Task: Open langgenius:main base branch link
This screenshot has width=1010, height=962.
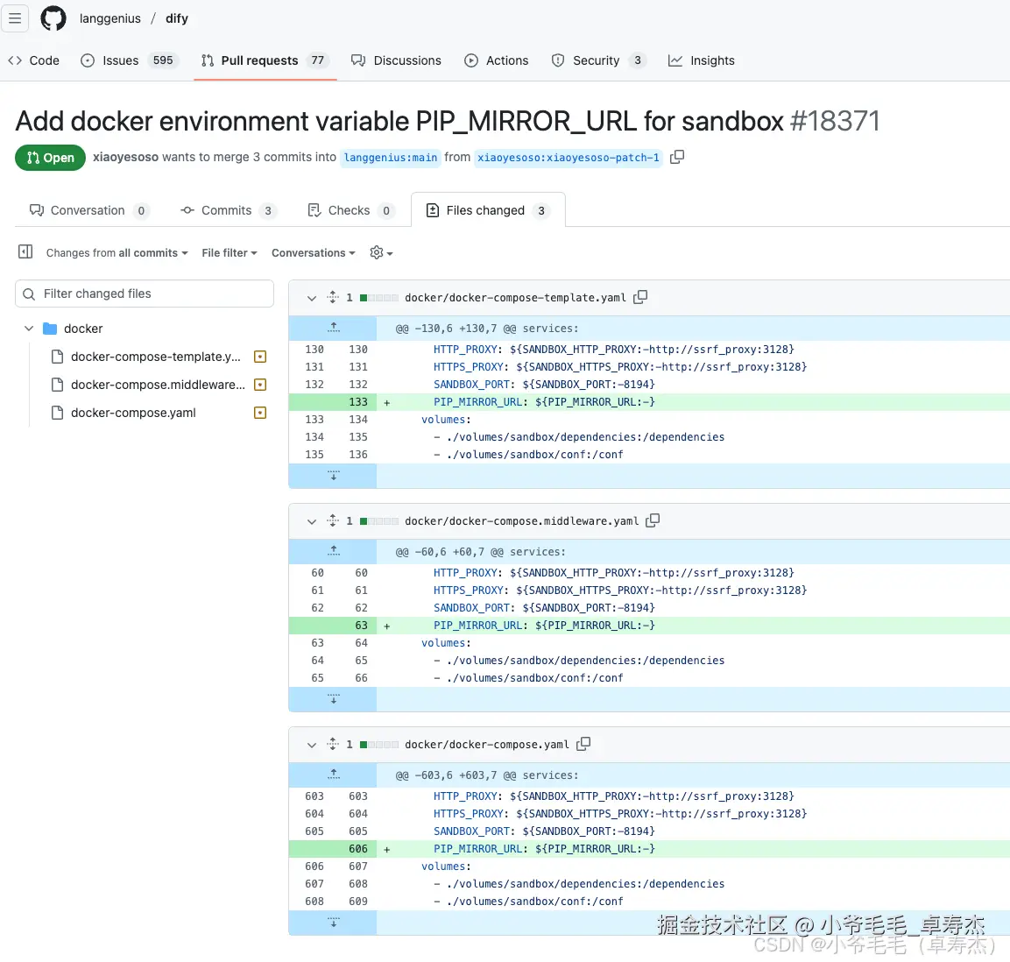Action: [x=391, y=157]
